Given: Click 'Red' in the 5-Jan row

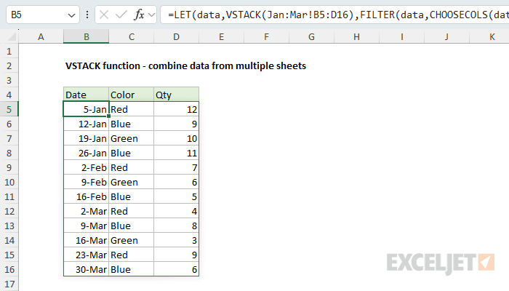Looking at the screenshot, I should point(131,109).
